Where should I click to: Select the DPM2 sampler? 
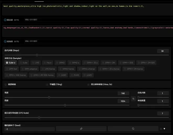click(x=60, y=63)
